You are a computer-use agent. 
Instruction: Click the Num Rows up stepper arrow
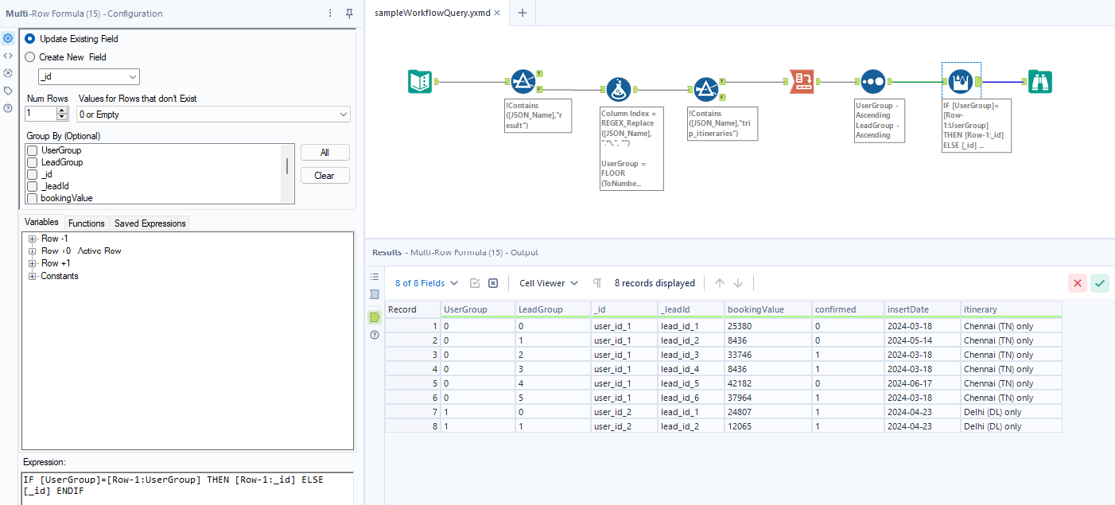point(62,111)
